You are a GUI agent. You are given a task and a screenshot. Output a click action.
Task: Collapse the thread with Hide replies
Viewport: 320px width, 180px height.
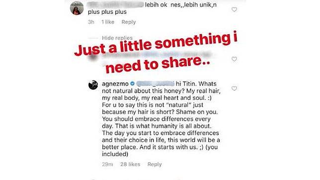117,38
